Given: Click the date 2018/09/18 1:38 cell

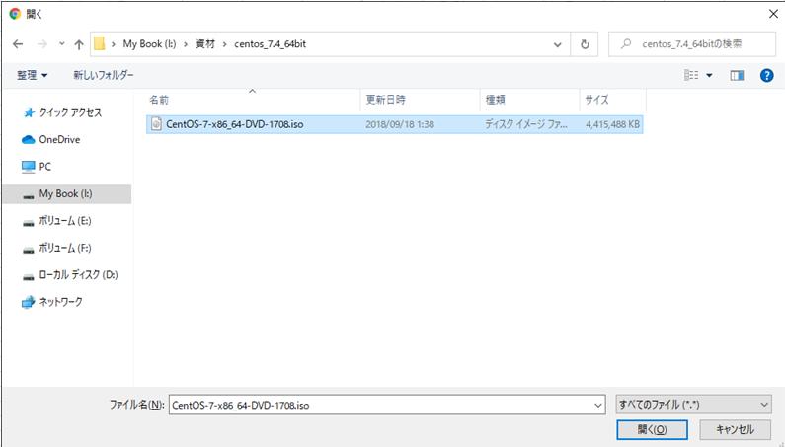Looking at the screenshot, I should pos(400,124).
